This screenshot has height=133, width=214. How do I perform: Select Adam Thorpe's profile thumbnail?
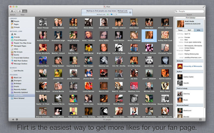click(x=43, y=22)
